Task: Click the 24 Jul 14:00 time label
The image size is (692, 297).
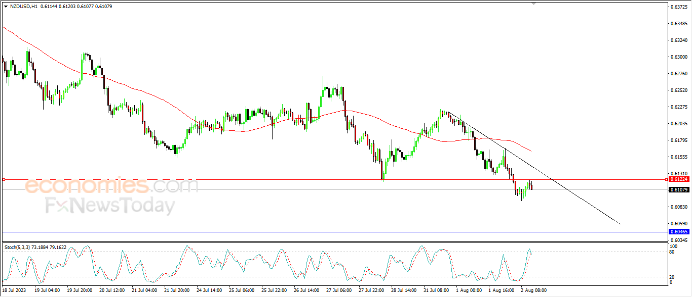Action: pyautogui.click(x=209, y=290)
